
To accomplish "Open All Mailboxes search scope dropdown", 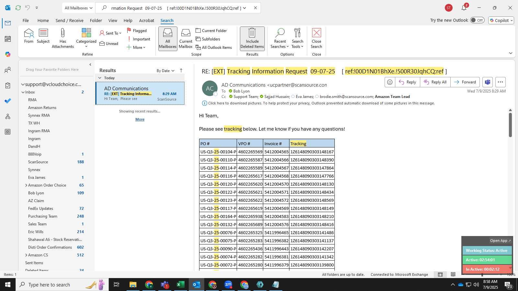I will coord(78,8).
